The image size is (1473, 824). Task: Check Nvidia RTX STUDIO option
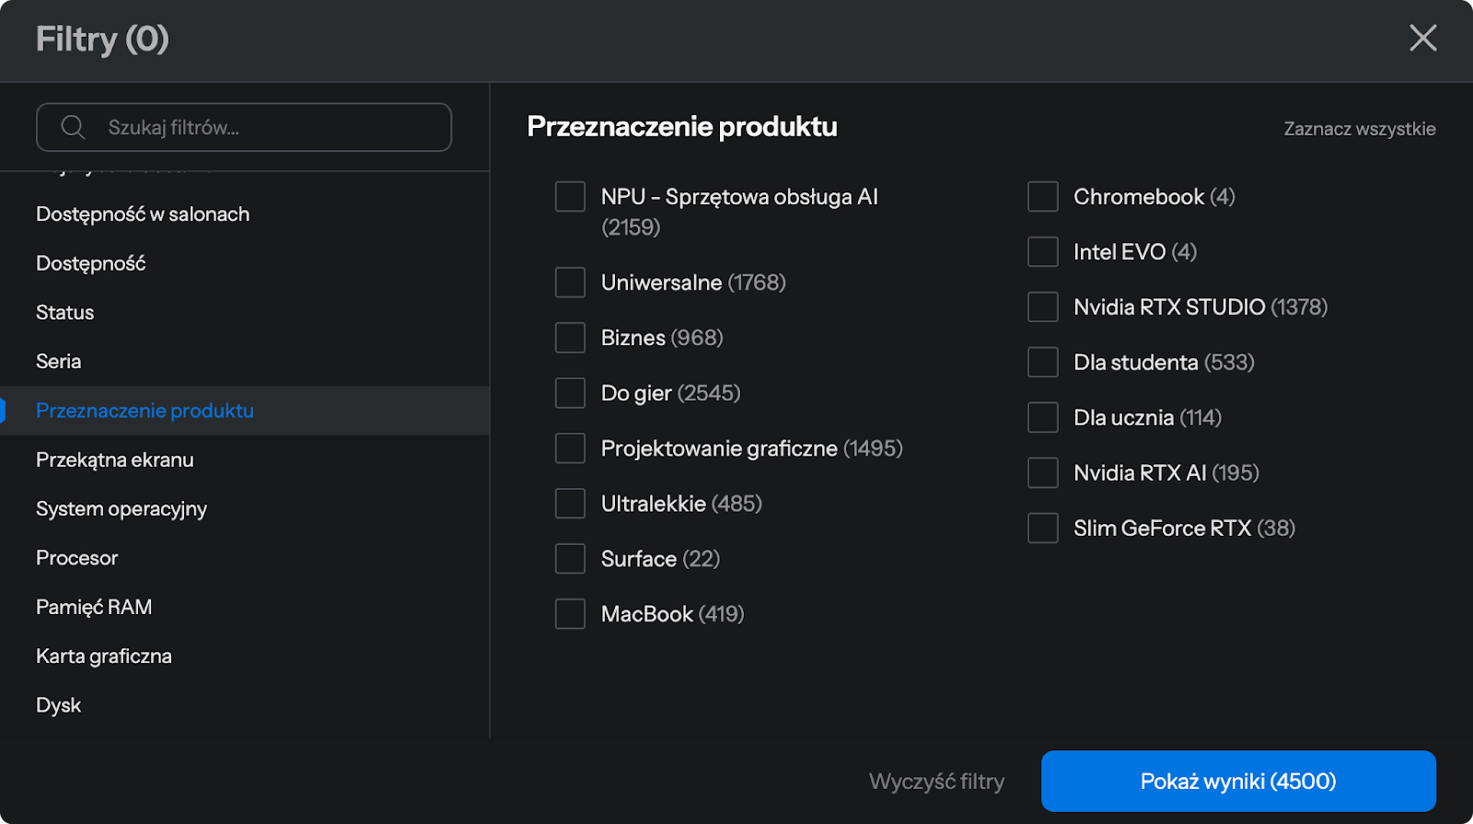click(1042, 308)
